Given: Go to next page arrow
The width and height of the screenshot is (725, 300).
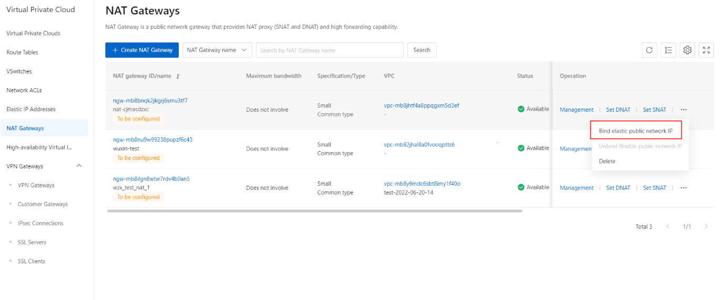Looking at the screenshot, I should 706,227.
